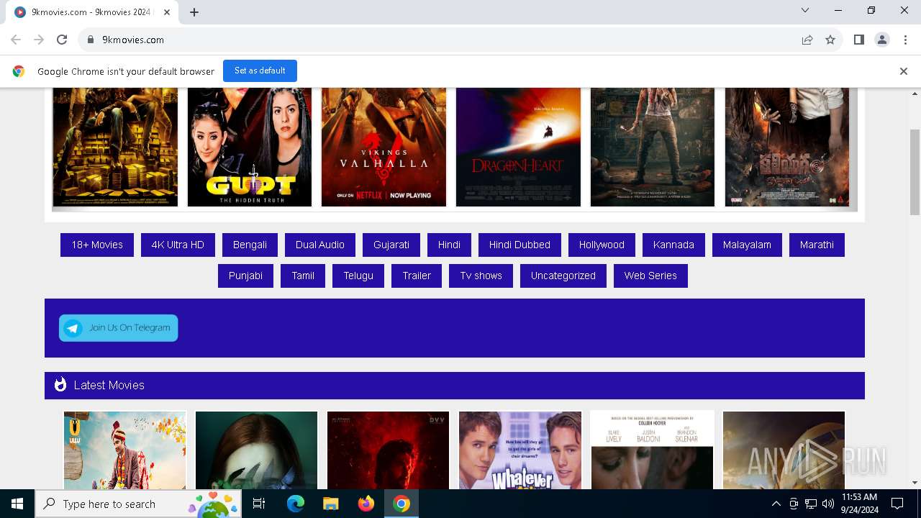This screenshot has width=921, height=518.
Task: Browse the Web Series category
Action: (650, 276)
